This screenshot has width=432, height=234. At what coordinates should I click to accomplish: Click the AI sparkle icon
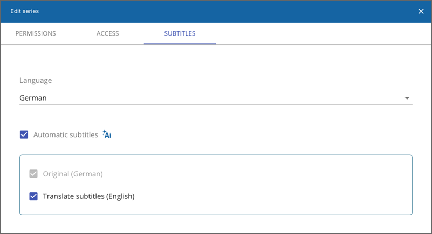pos(107,134)
